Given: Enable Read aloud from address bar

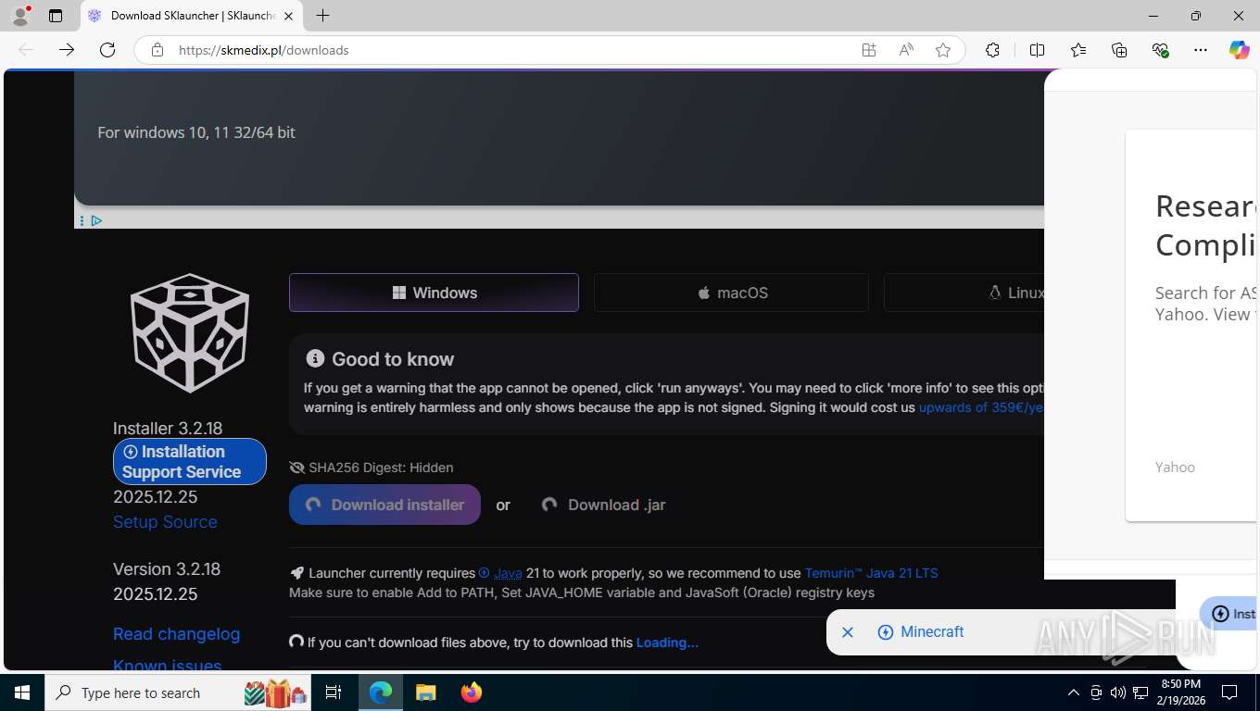Looking at the screenshot, I should (906, 50).
